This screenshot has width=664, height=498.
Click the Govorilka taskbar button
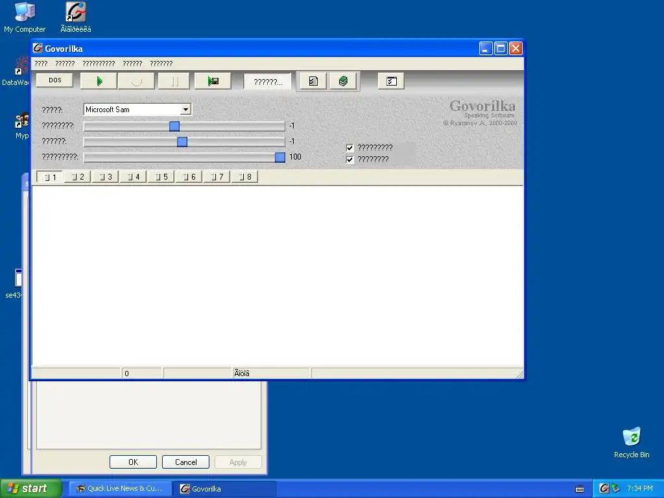click(x=225, y=489)
